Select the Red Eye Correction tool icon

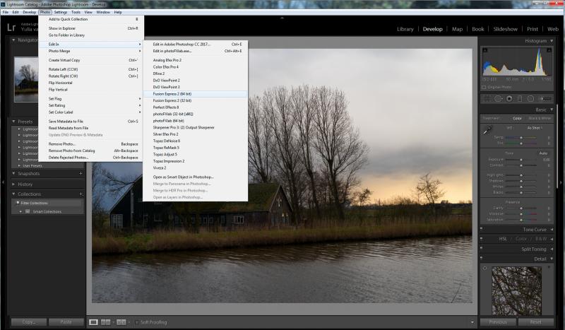pyautogui.click(x=509, y=98)
